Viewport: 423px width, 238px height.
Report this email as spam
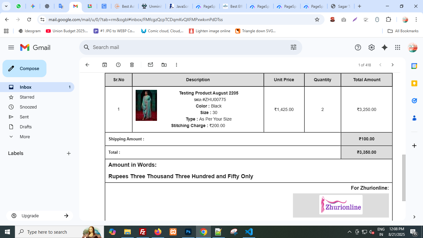pyautogui.click(x=118, y=65)
